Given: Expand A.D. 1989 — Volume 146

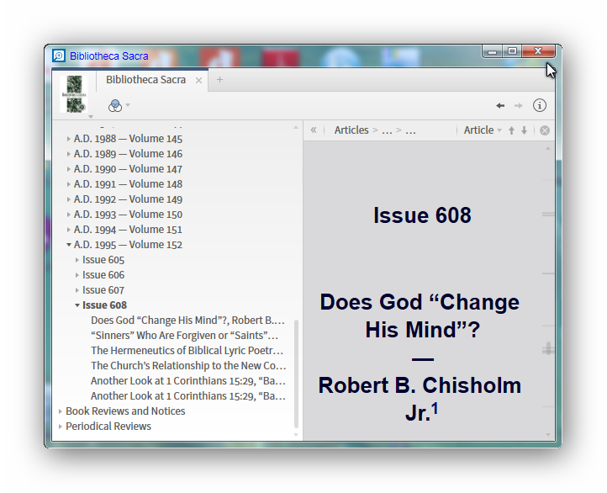Looking at the screenshot, I should point(69,154).
